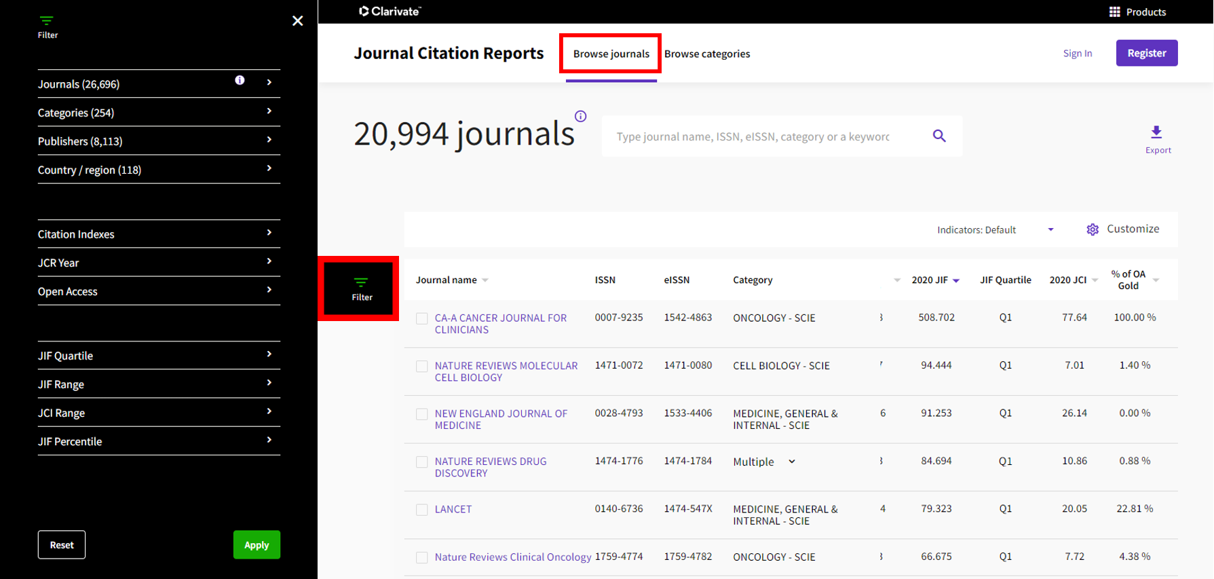
Task: Click the Filter button beside the table
Action: (x=361, y=288)
